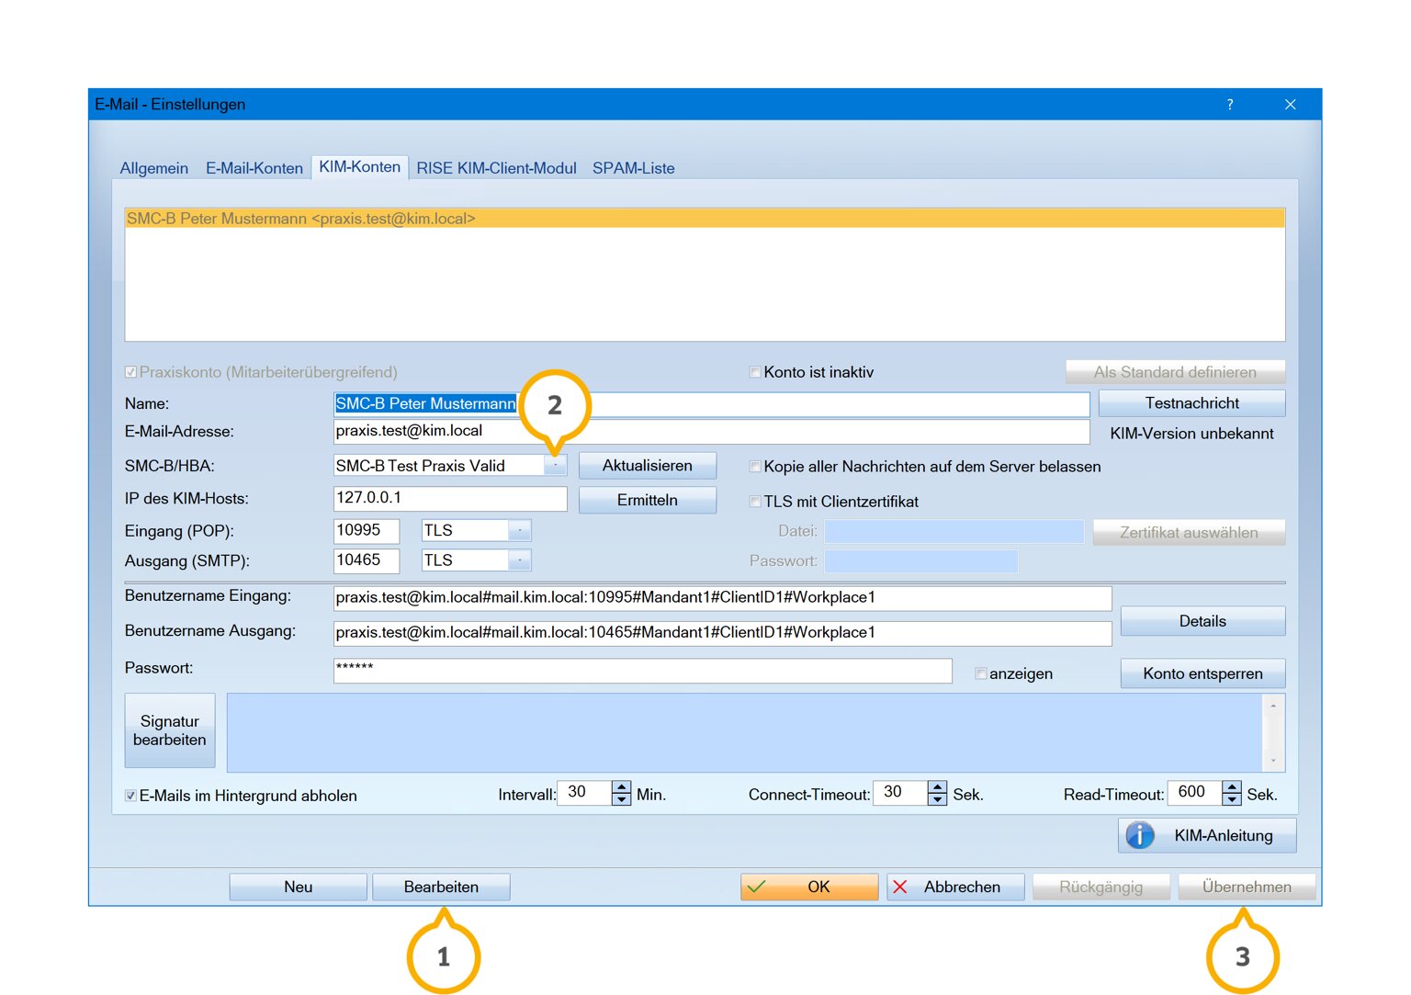Click signature area scrollbar down arrow
This screenshot has height=995, width=1411.
click(x=1273, y=761)
